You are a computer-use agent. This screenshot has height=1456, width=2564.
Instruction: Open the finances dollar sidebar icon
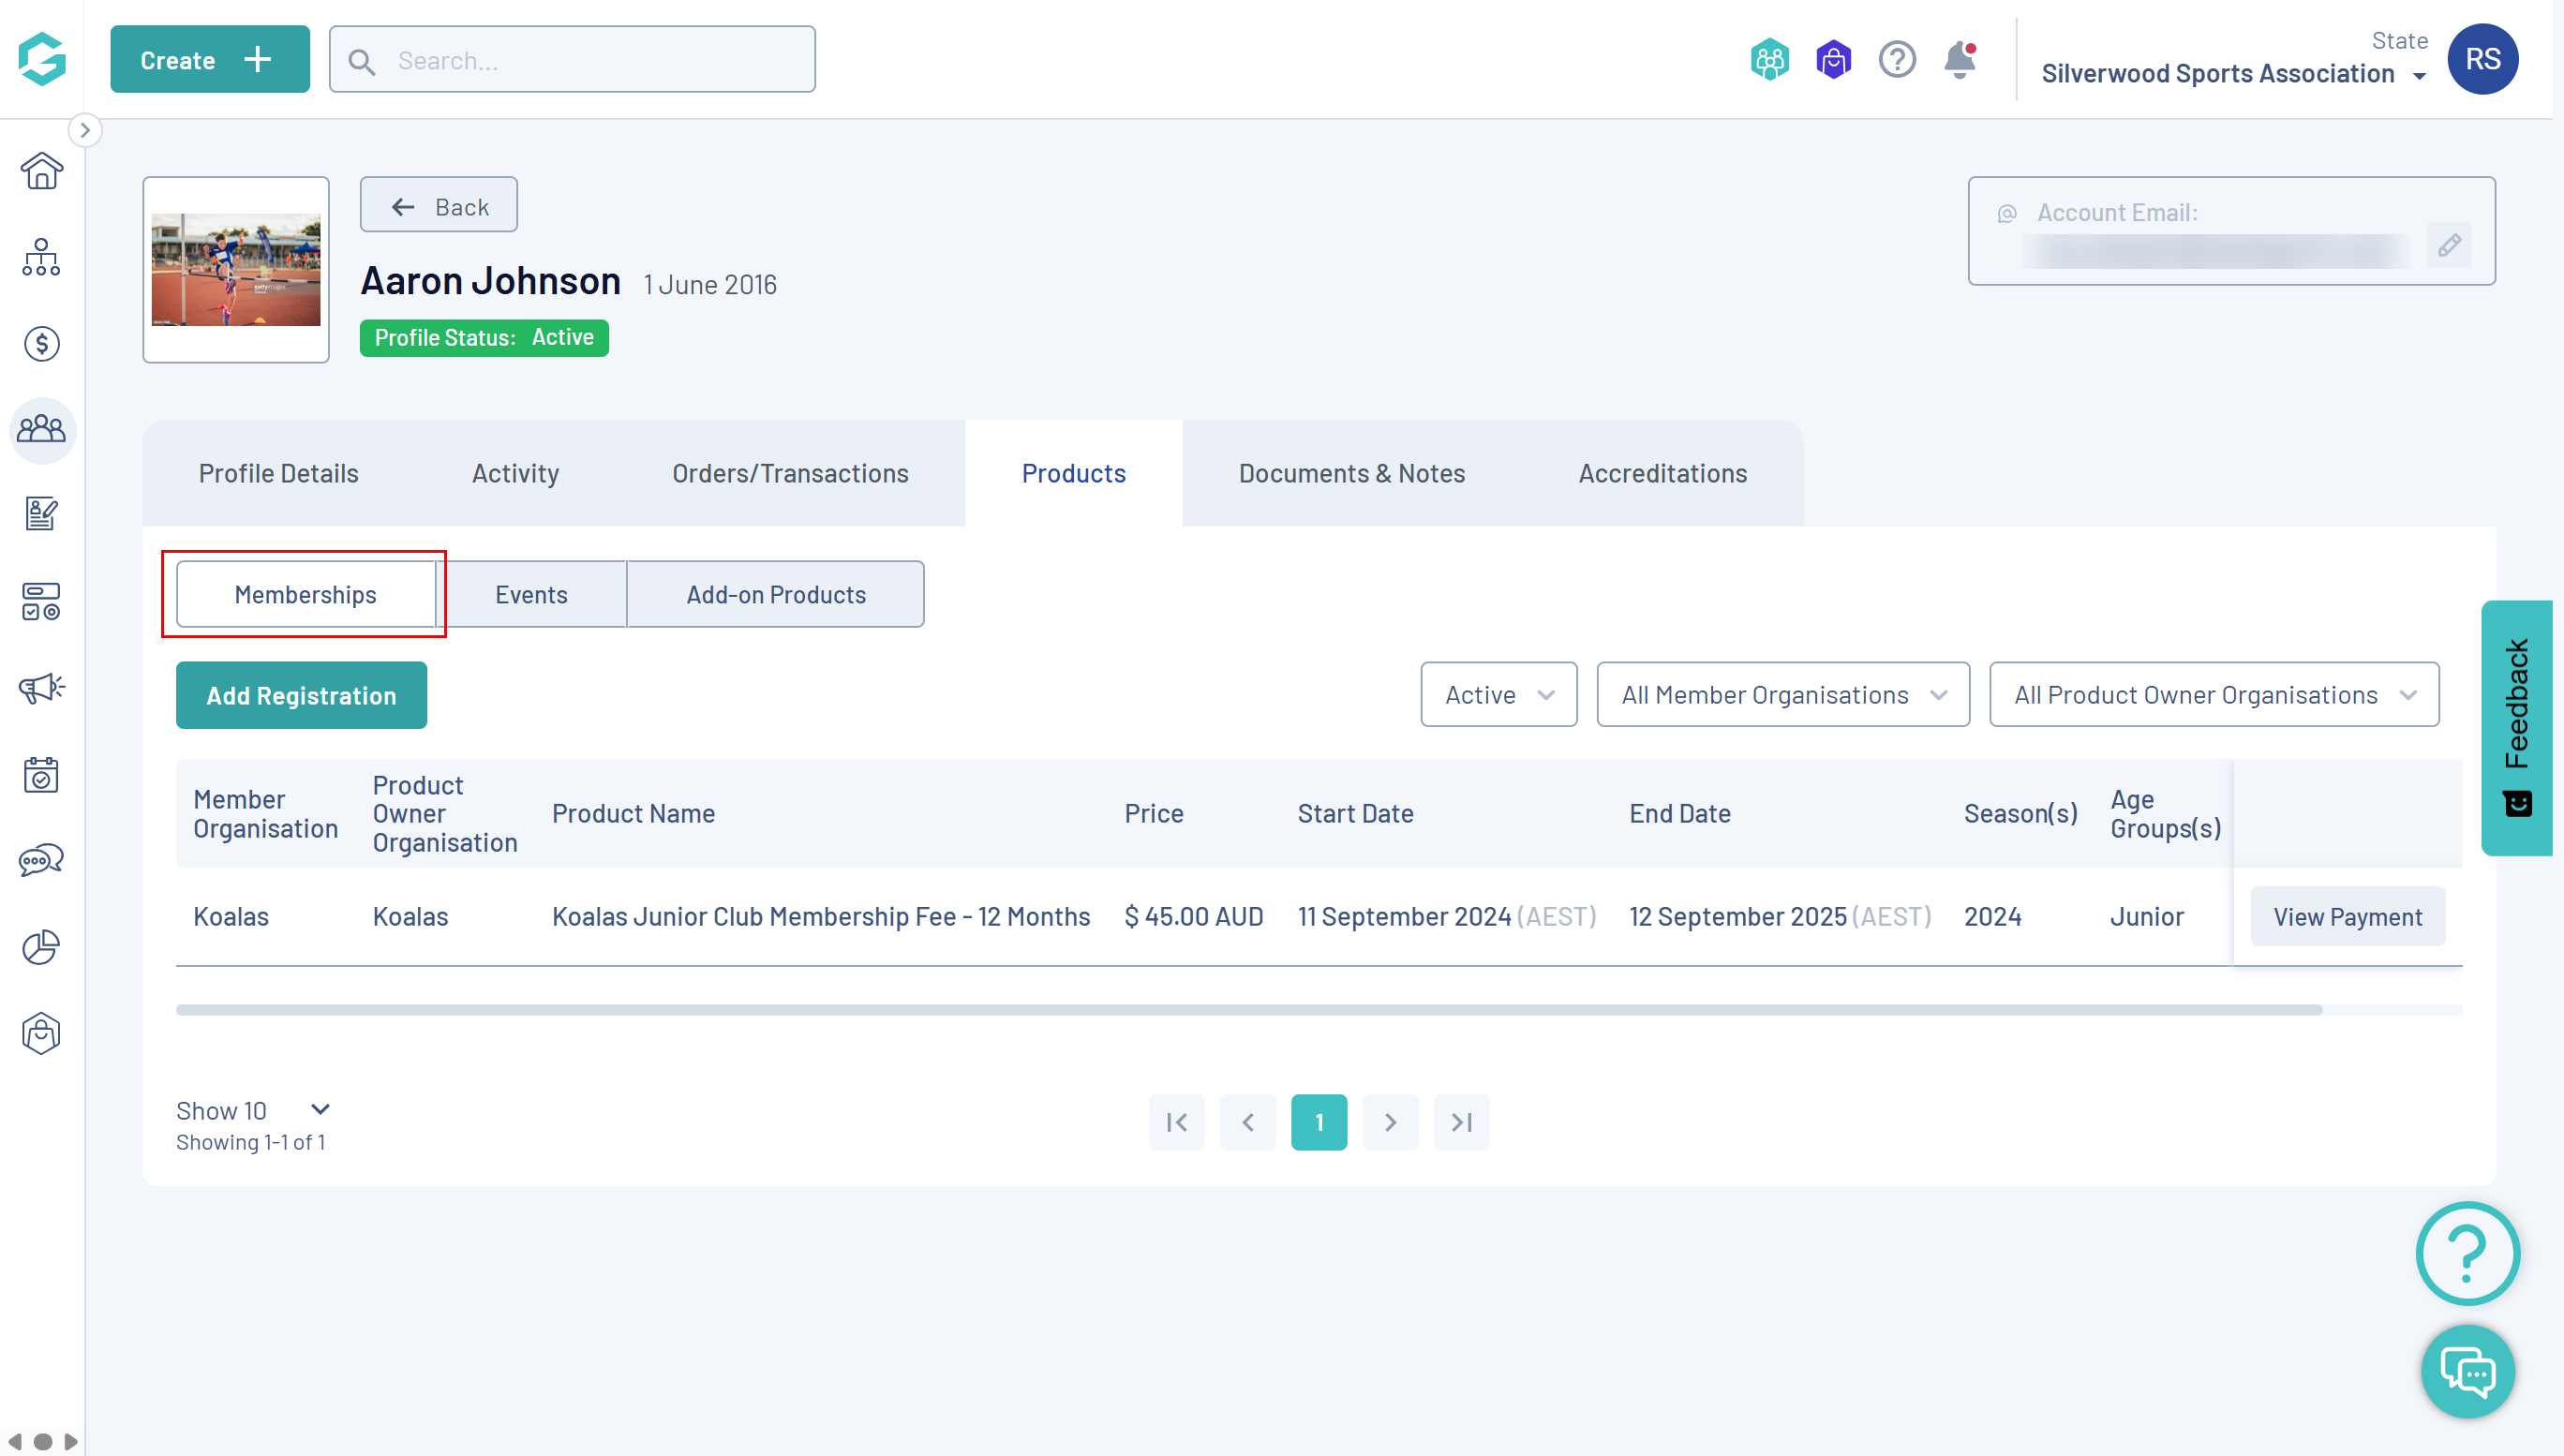point(41,344)
